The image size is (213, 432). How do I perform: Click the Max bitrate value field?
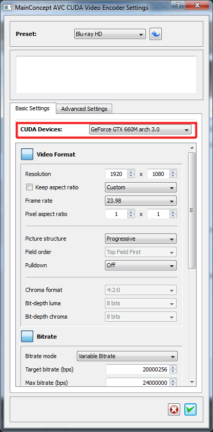138,383
